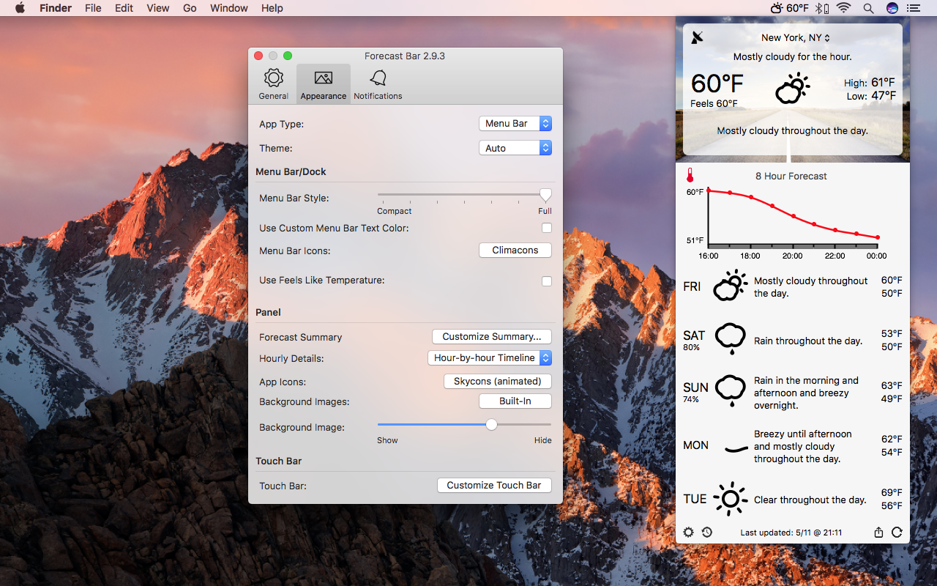
Task: Click the 74% precipitation chance under SUN
Action: tap(691, 399)
